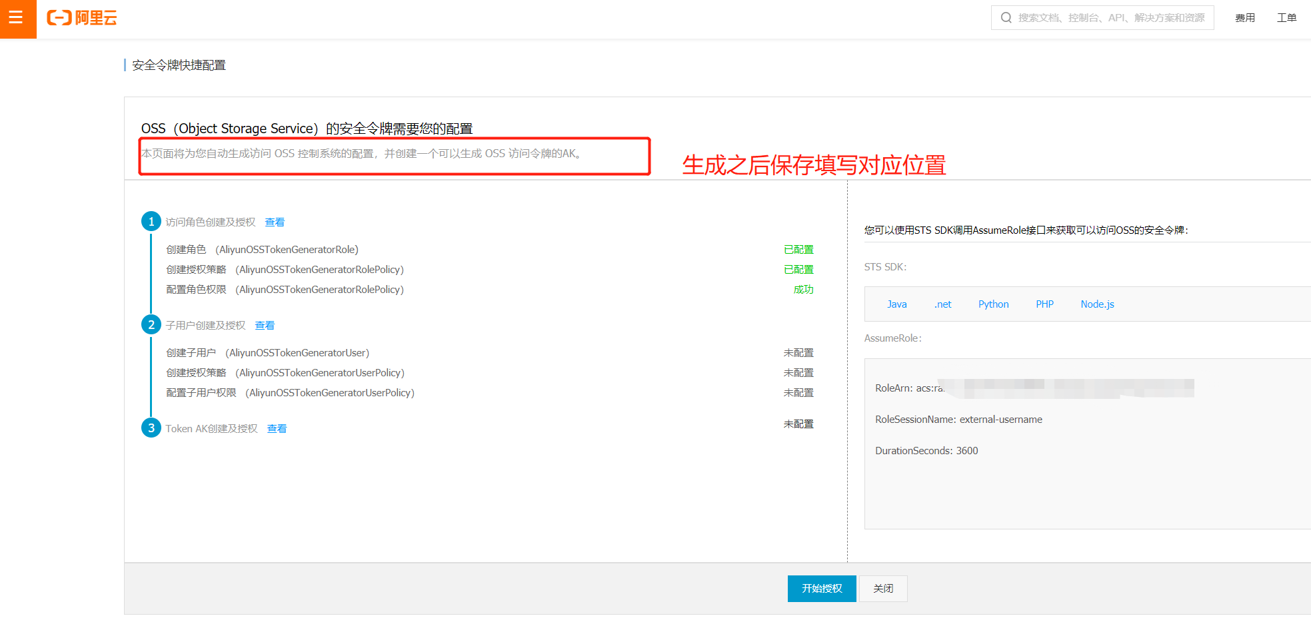The image size is (1311, 644).
Task: Click the 创建角色 AliyunOSSTokenGeneratorRole row text
Action: pos(262,250)
